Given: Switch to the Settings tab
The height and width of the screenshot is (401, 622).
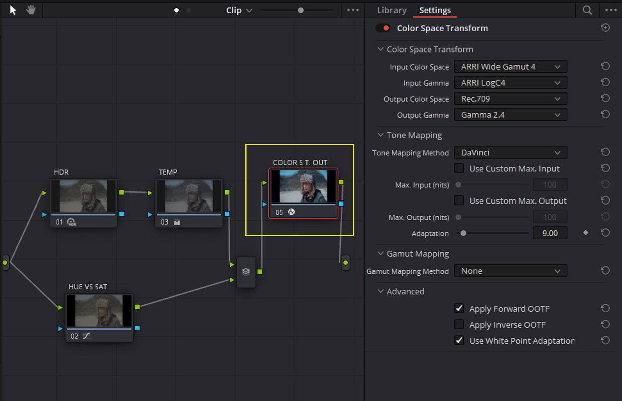Looking at the screenshot, I should click(x=435, y=10).
